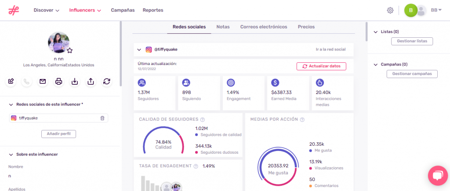
Task: Click the refresh profile icon
Action: coord(106,81)
